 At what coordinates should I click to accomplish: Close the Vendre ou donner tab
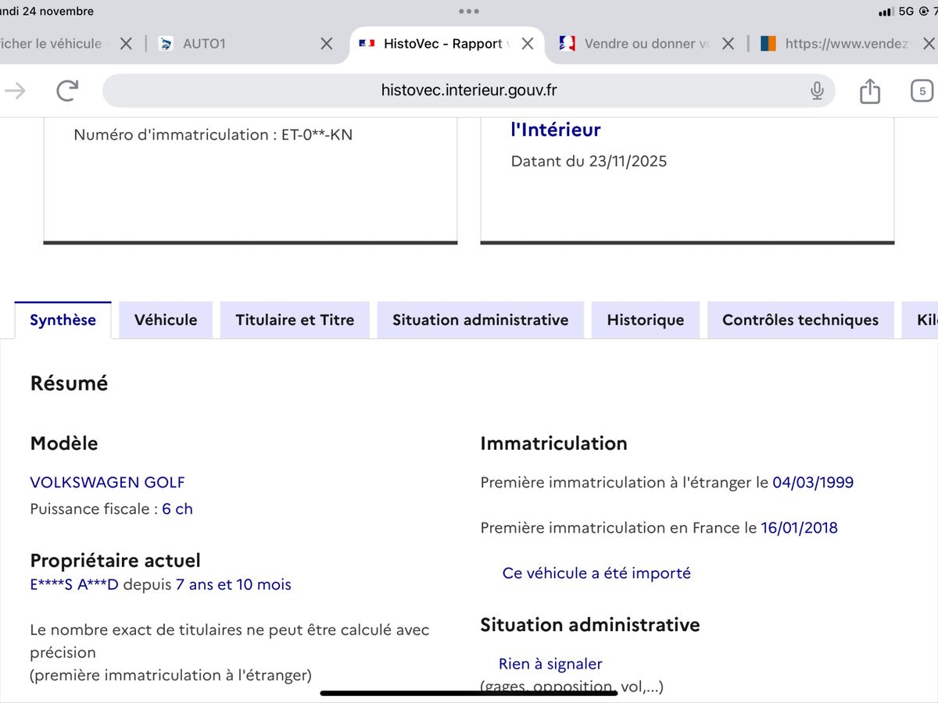click(x=728, y=44)
